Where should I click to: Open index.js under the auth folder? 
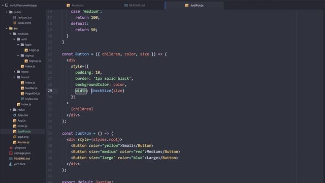(30, 67)
